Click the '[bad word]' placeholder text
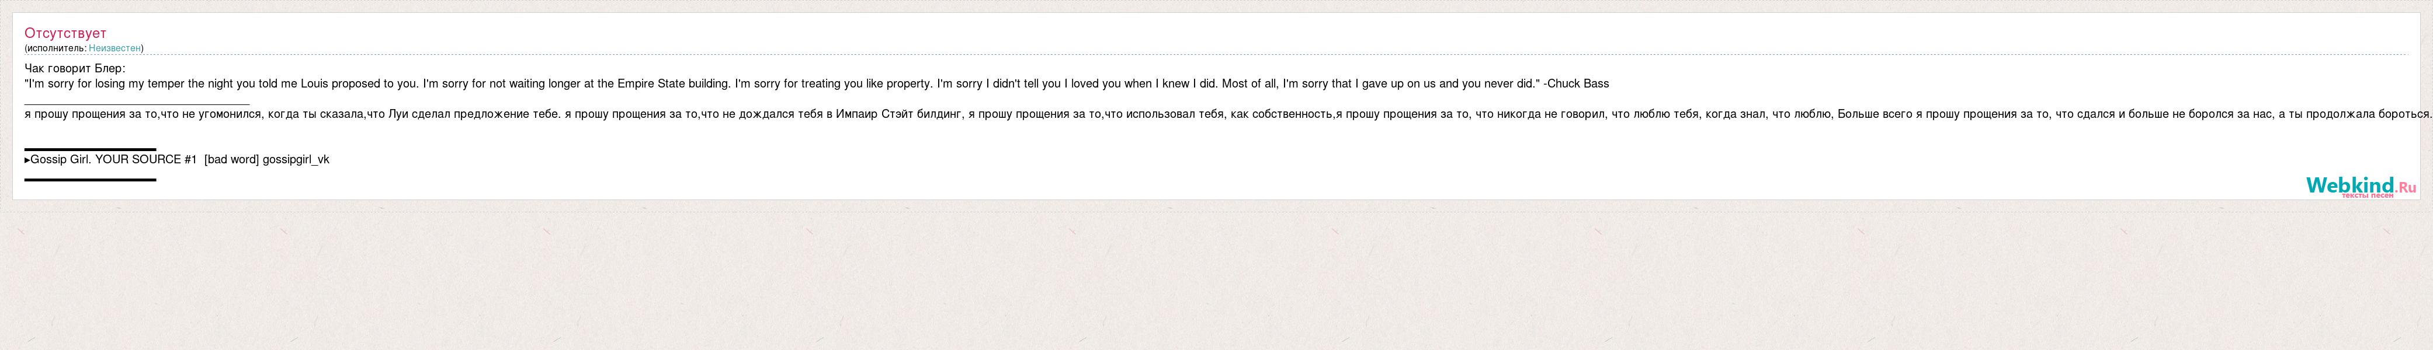The image size is (2433, 350). click(231, 160)
